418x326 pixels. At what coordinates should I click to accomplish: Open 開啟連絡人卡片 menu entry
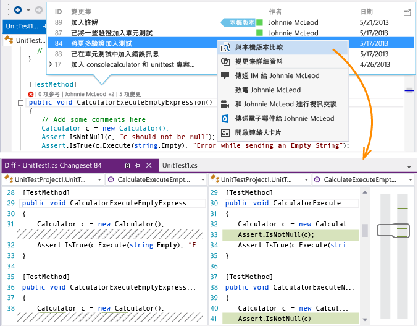pos(283,132)
